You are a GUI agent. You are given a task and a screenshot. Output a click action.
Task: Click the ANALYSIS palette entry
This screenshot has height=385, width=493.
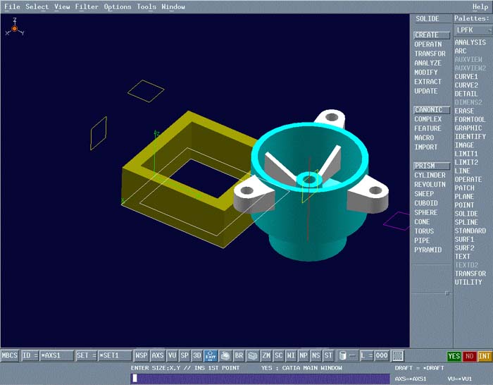(x=470, y=42)
